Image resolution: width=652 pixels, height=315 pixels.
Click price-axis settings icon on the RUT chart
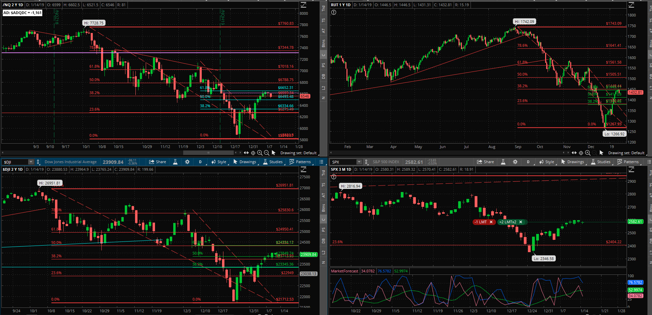[631, 5]
